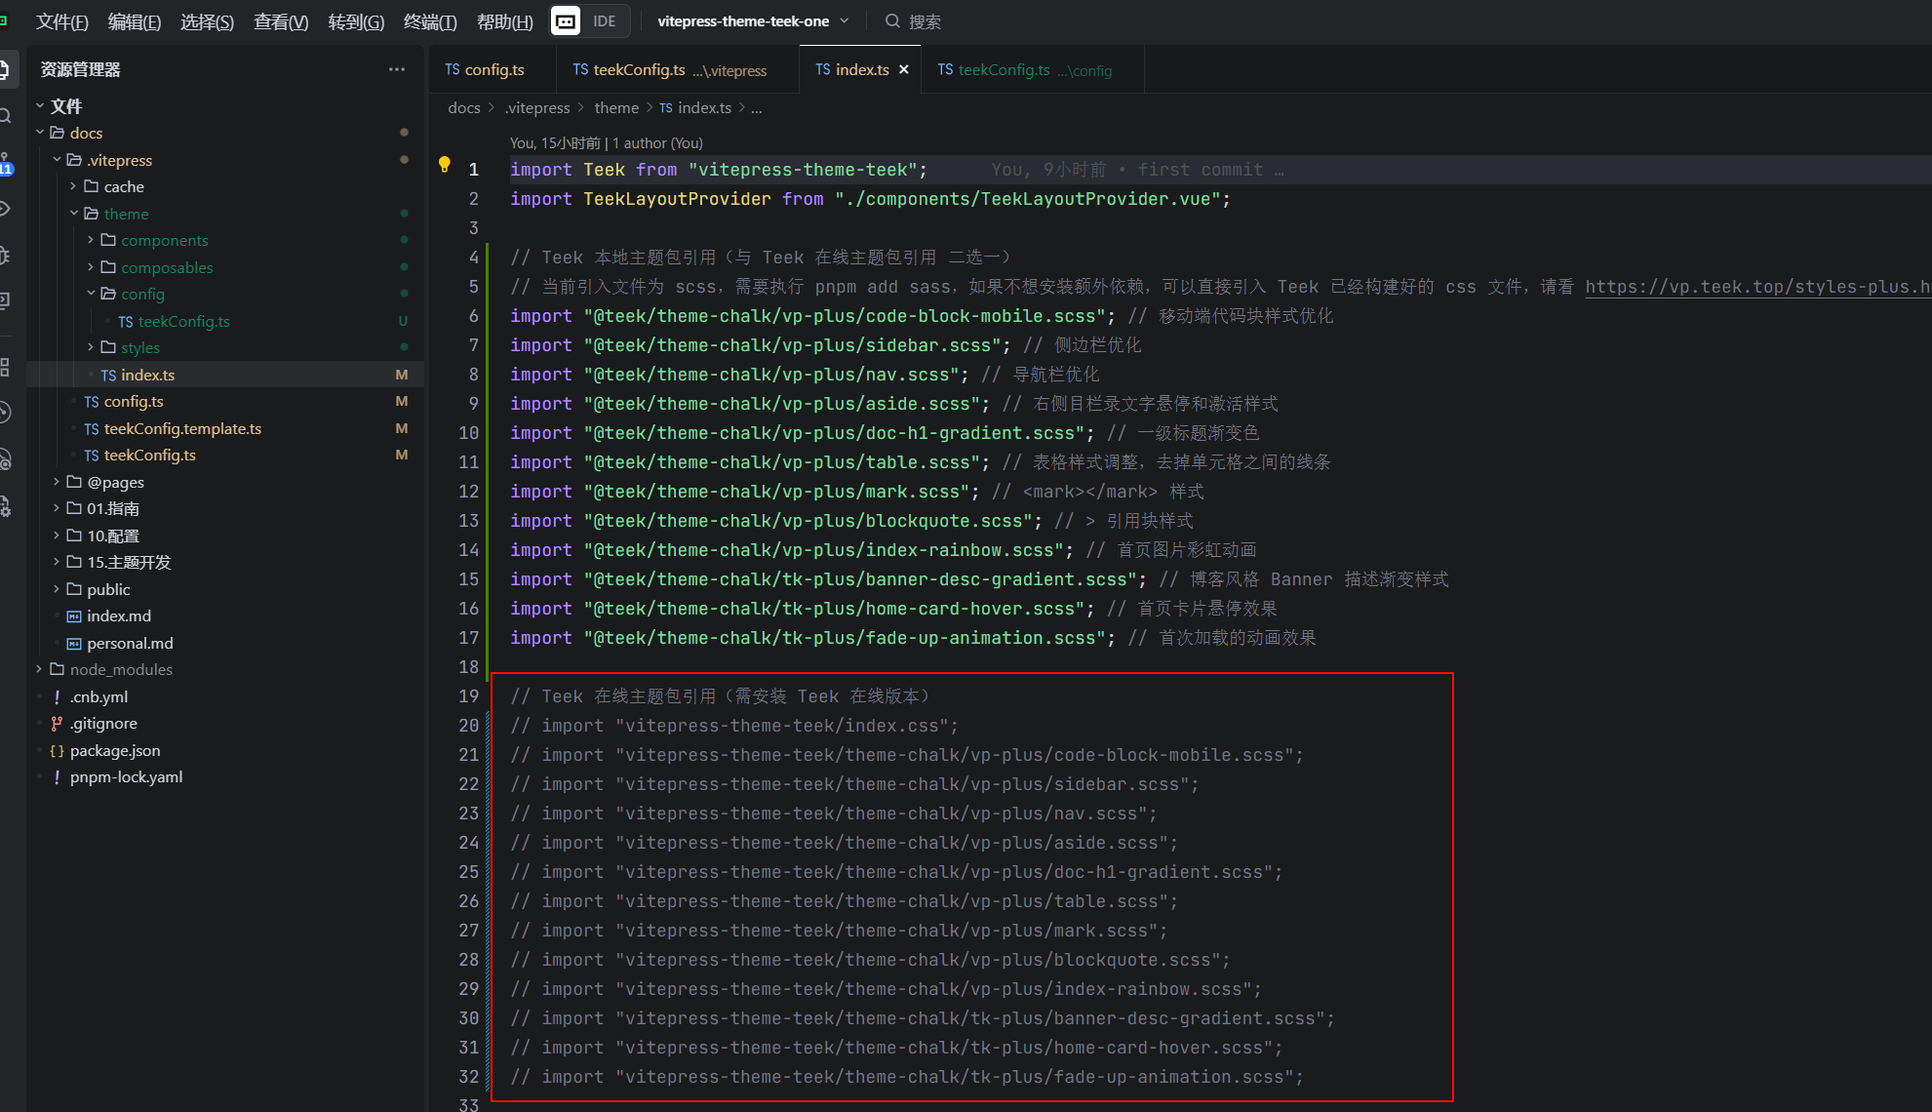Screen dimensions: 1932x1112
Task: Open package.json in the file tree
Action: [114, 750]
